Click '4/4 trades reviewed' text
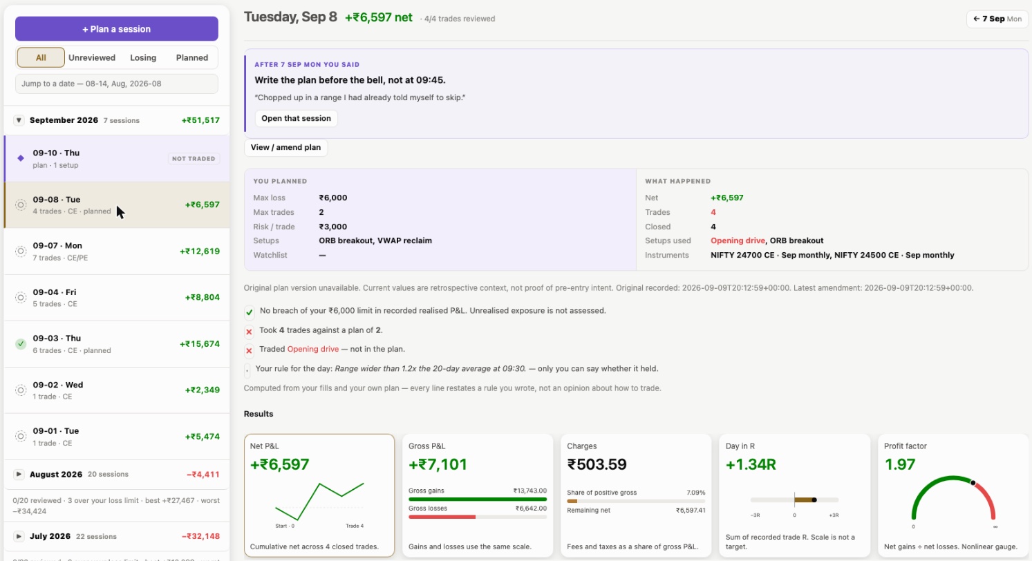Screen dimensions: 1032x561 (x=460, y=19)
